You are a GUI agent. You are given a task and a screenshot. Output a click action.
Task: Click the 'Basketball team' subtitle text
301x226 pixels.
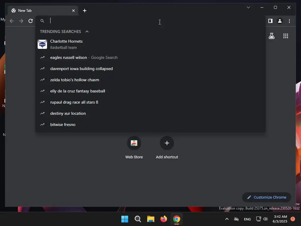(63, 47)
